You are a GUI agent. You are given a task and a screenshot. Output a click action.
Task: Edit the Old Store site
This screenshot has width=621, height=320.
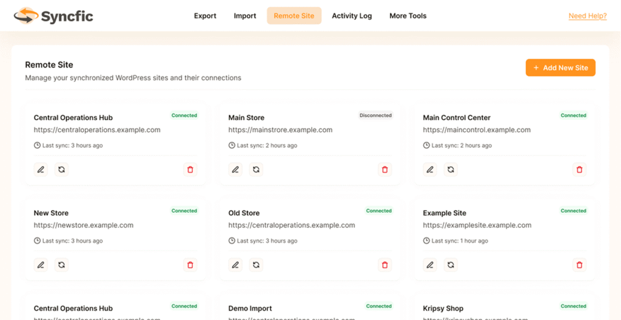click(x=235, y=265)
